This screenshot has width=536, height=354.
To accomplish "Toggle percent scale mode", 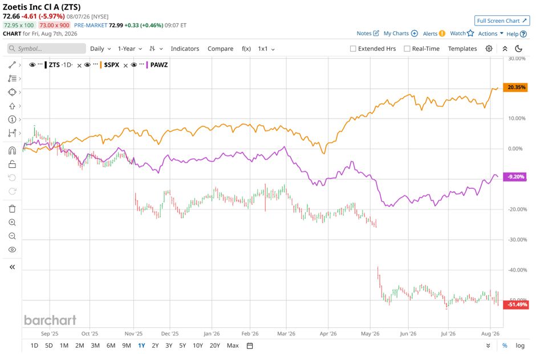I will (505, 345).
